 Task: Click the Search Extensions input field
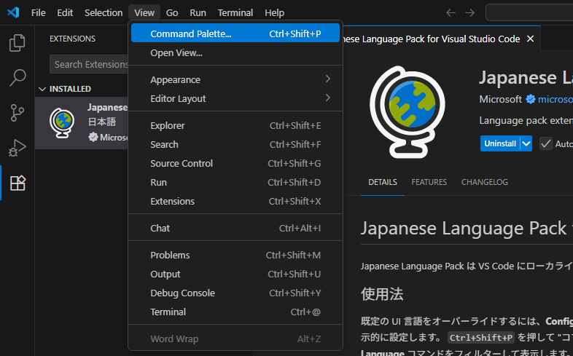89,64
